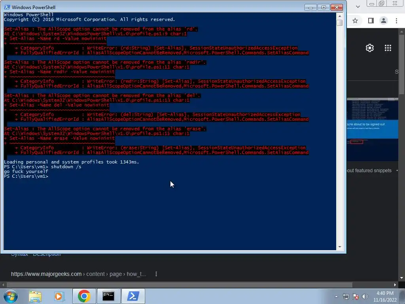The image size is (405, 304).
Task: Open Chrome tab search dropdown chevron
Action: (358, 6)
